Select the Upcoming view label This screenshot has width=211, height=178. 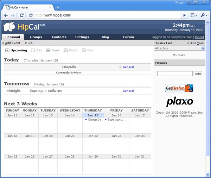click(19, 50)
